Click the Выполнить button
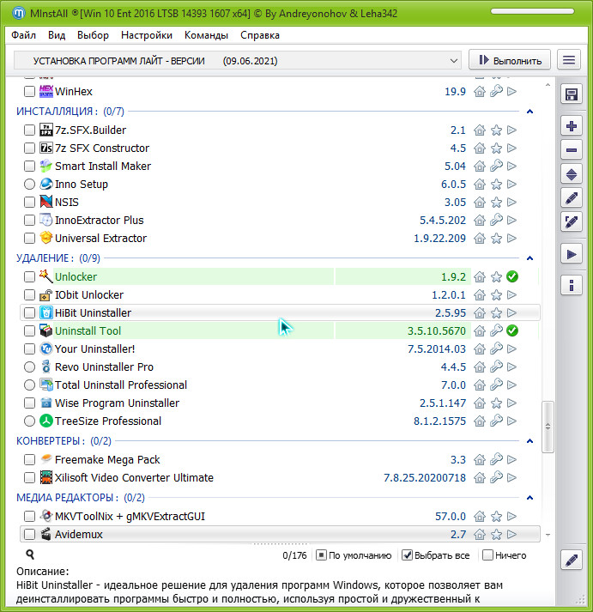The width and height of the screenshot is (593, 612). pos(510,60)
